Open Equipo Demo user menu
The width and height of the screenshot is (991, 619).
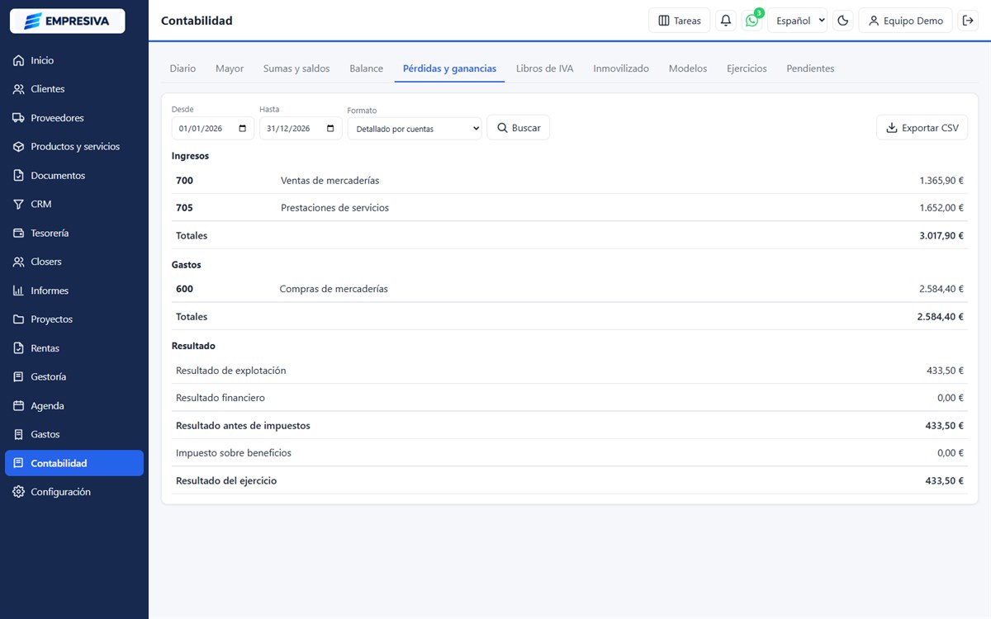pyautogui.click(x=906, y=21)
